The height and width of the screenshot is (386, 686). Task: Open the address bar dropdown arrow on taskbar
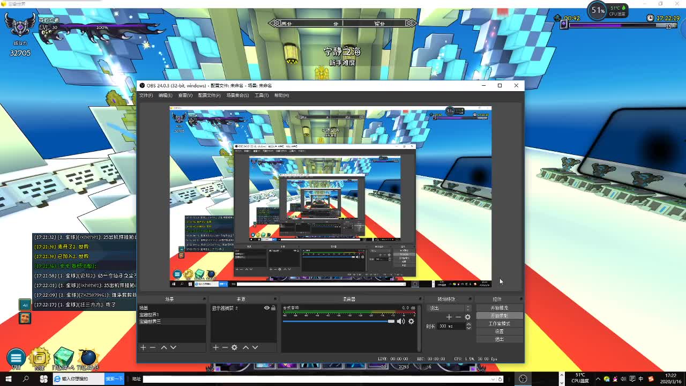tap(494, 379)
